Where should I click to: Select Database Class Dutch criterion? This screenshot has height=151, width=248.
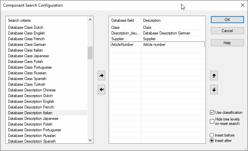[x=47, y=27]
